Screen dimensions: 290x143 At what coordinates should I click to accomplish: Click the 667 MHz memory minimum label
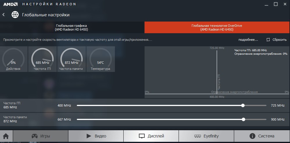[64, 119]
